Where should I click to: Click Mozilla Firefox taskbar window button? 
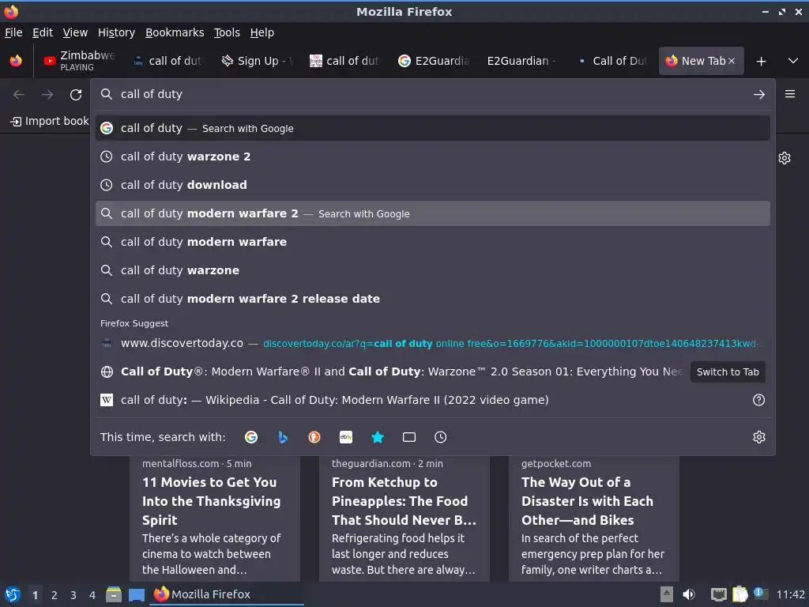tap(227, 594)
